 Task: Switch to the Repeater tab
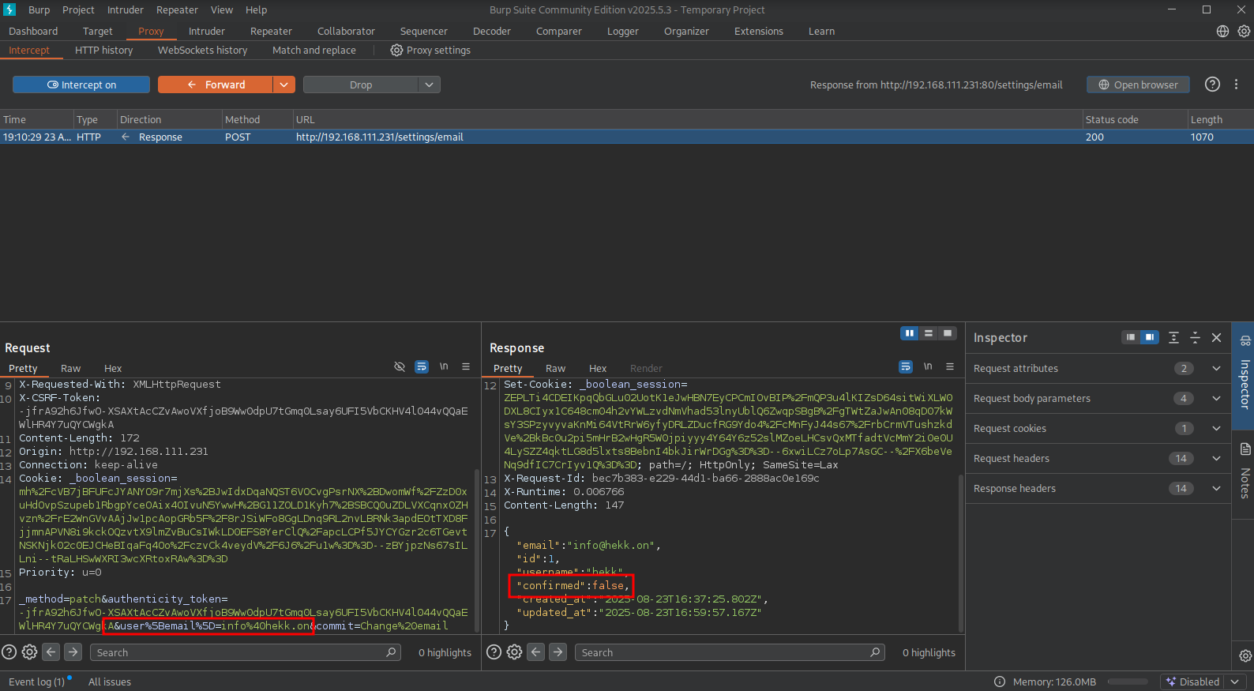[x=271, y=32]
